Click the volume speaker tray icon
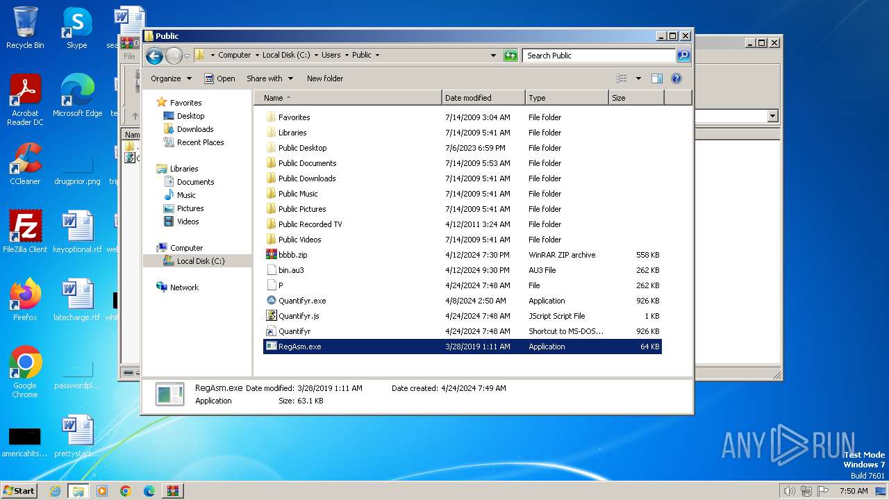889x500 pixels. [789, 491]
